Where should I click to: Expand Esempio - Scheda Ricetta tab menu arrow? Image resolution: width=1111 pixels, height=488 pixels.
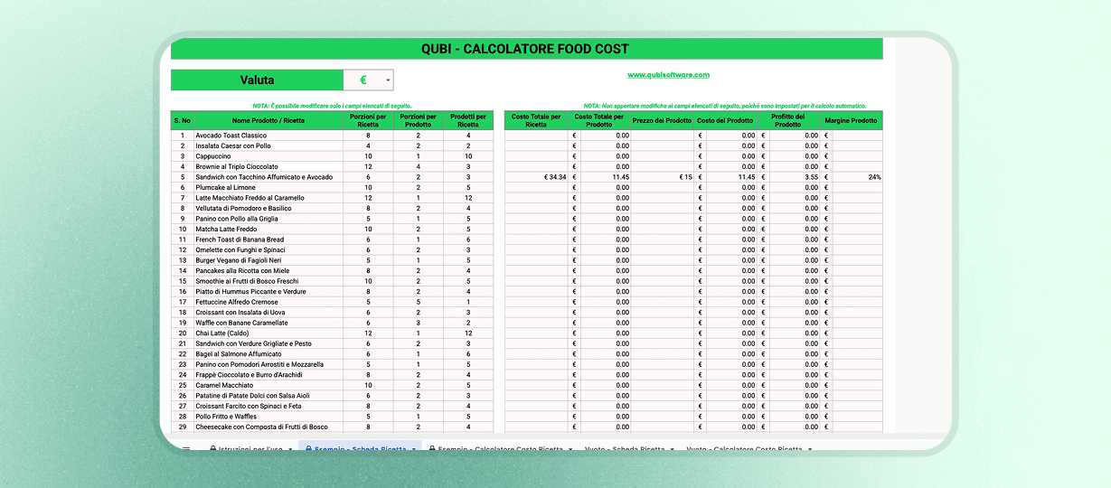414,448
